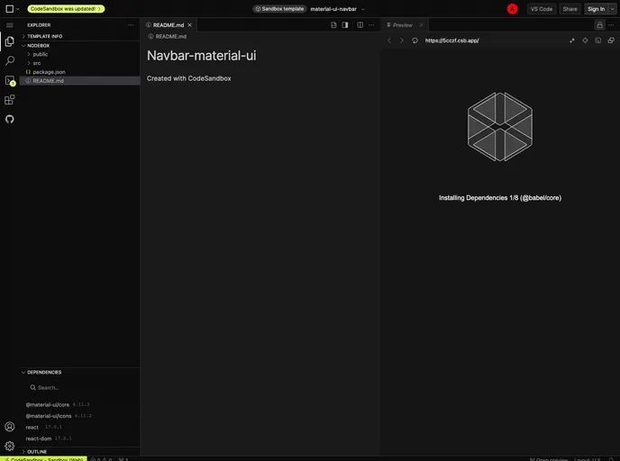
Task: Click the Explorer panel more actions ellipsis
Action: coord(131,25)
